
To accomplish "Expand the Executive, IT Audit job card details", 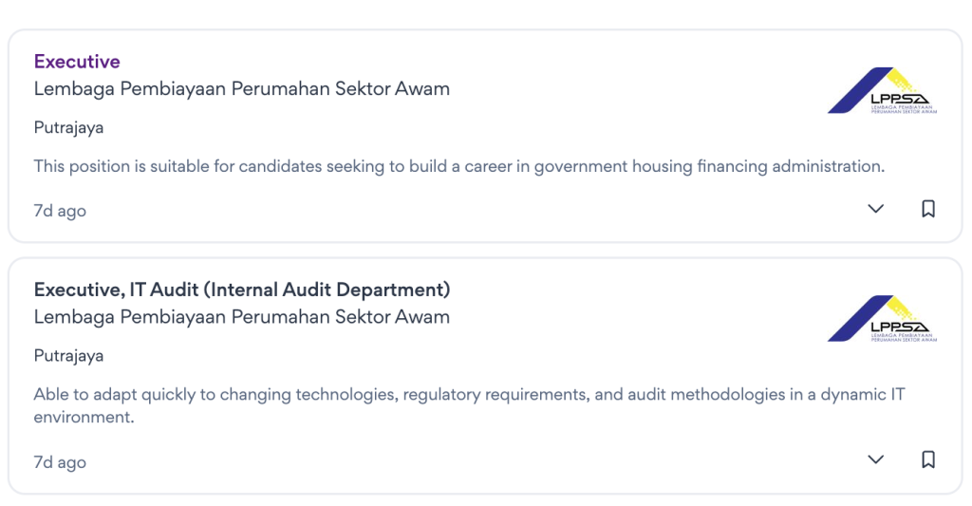I will (876, 459).
